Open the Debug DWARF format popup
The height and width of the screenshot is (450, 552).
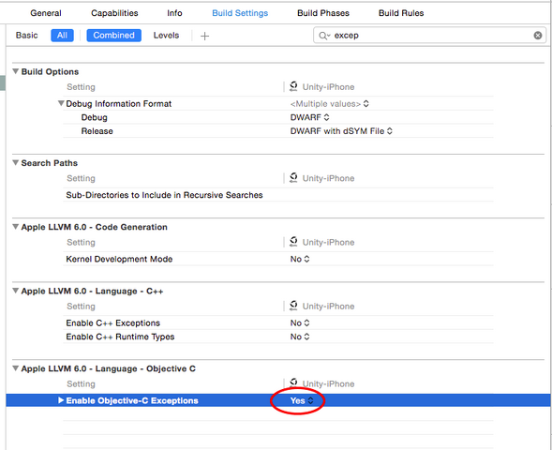point(310,117)
